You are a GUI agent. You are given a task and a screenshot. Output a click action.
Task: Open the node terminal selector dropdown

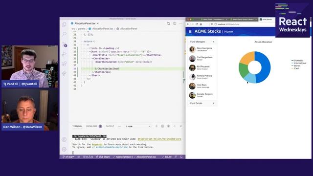pyautogui.click(x=138, y=126)
